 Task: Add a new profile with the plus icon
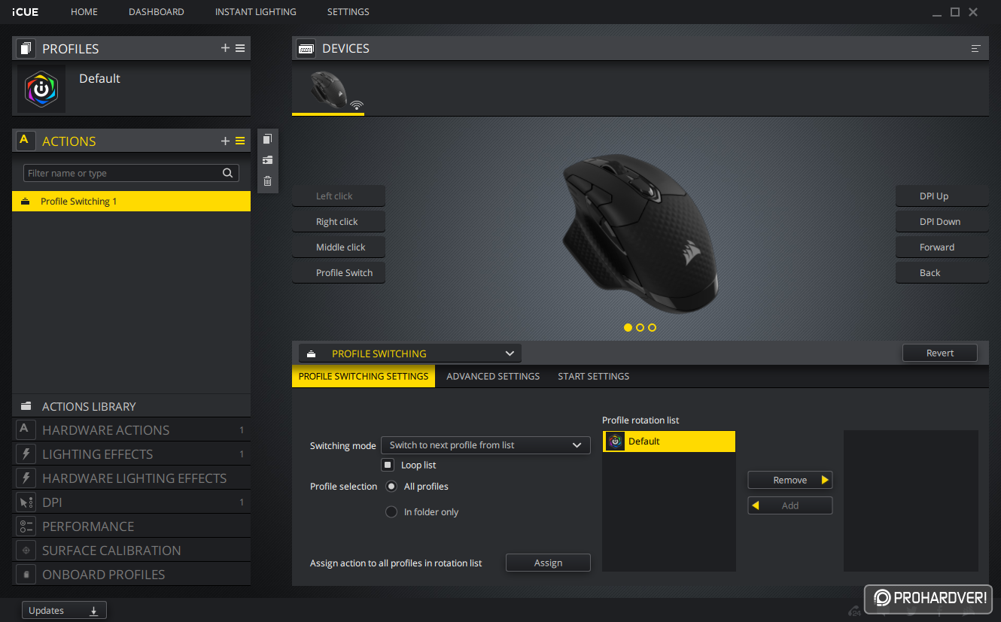(225, 48)
